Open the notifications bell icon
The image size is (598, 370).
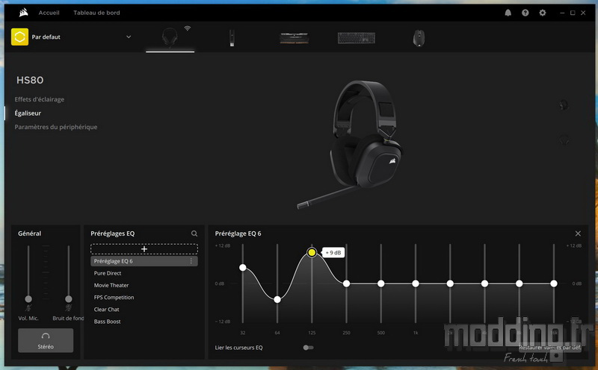[x=508, y=13]
